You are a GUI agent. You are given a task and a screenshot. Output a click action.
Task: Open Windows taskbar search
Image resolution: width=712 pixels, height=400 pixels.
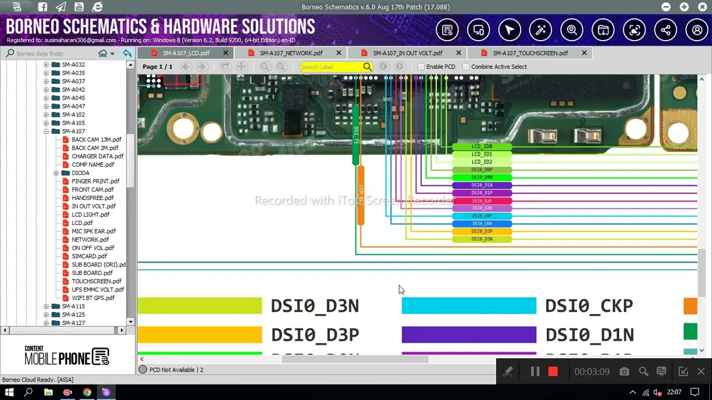pyautogui.click(x=28, y=392)
